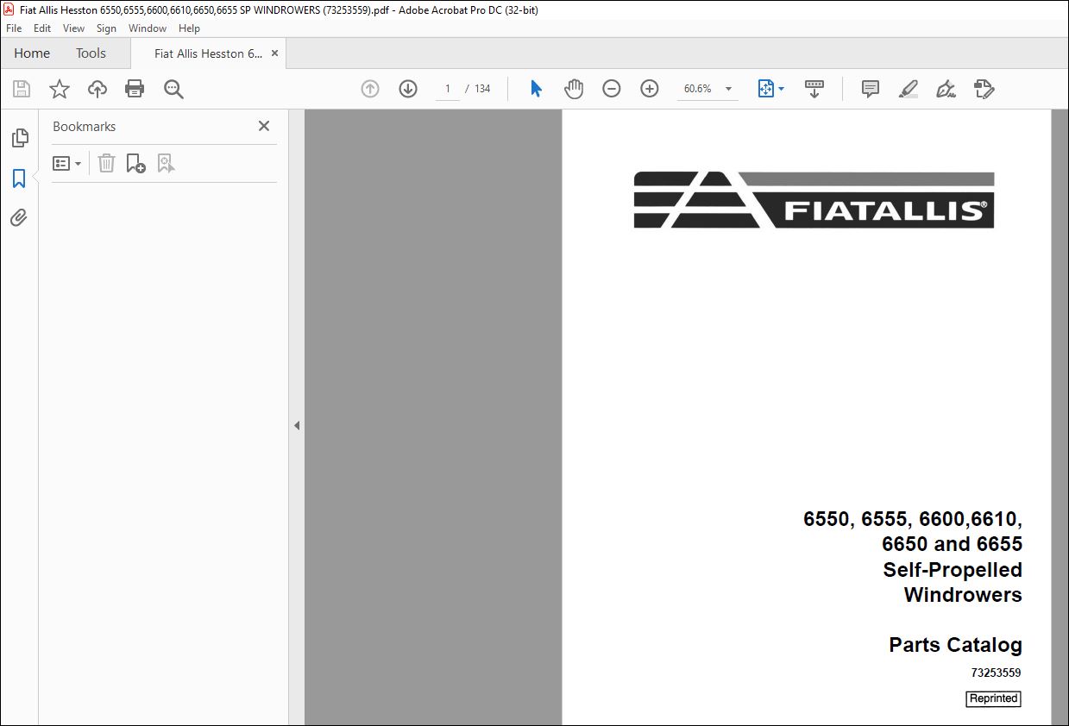Click the 60.6% zoom value field
Image resolution: width=1069 pixels, height=726 pixels.
pos(698,89)
